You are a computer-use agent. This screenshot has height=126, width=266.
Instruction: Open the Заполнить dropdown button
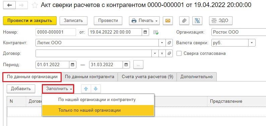[58, 89]
